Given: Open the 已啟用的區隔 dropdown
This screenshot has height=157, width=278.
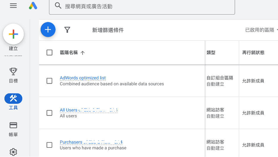Looking at the screenshot, I should 261,30.
